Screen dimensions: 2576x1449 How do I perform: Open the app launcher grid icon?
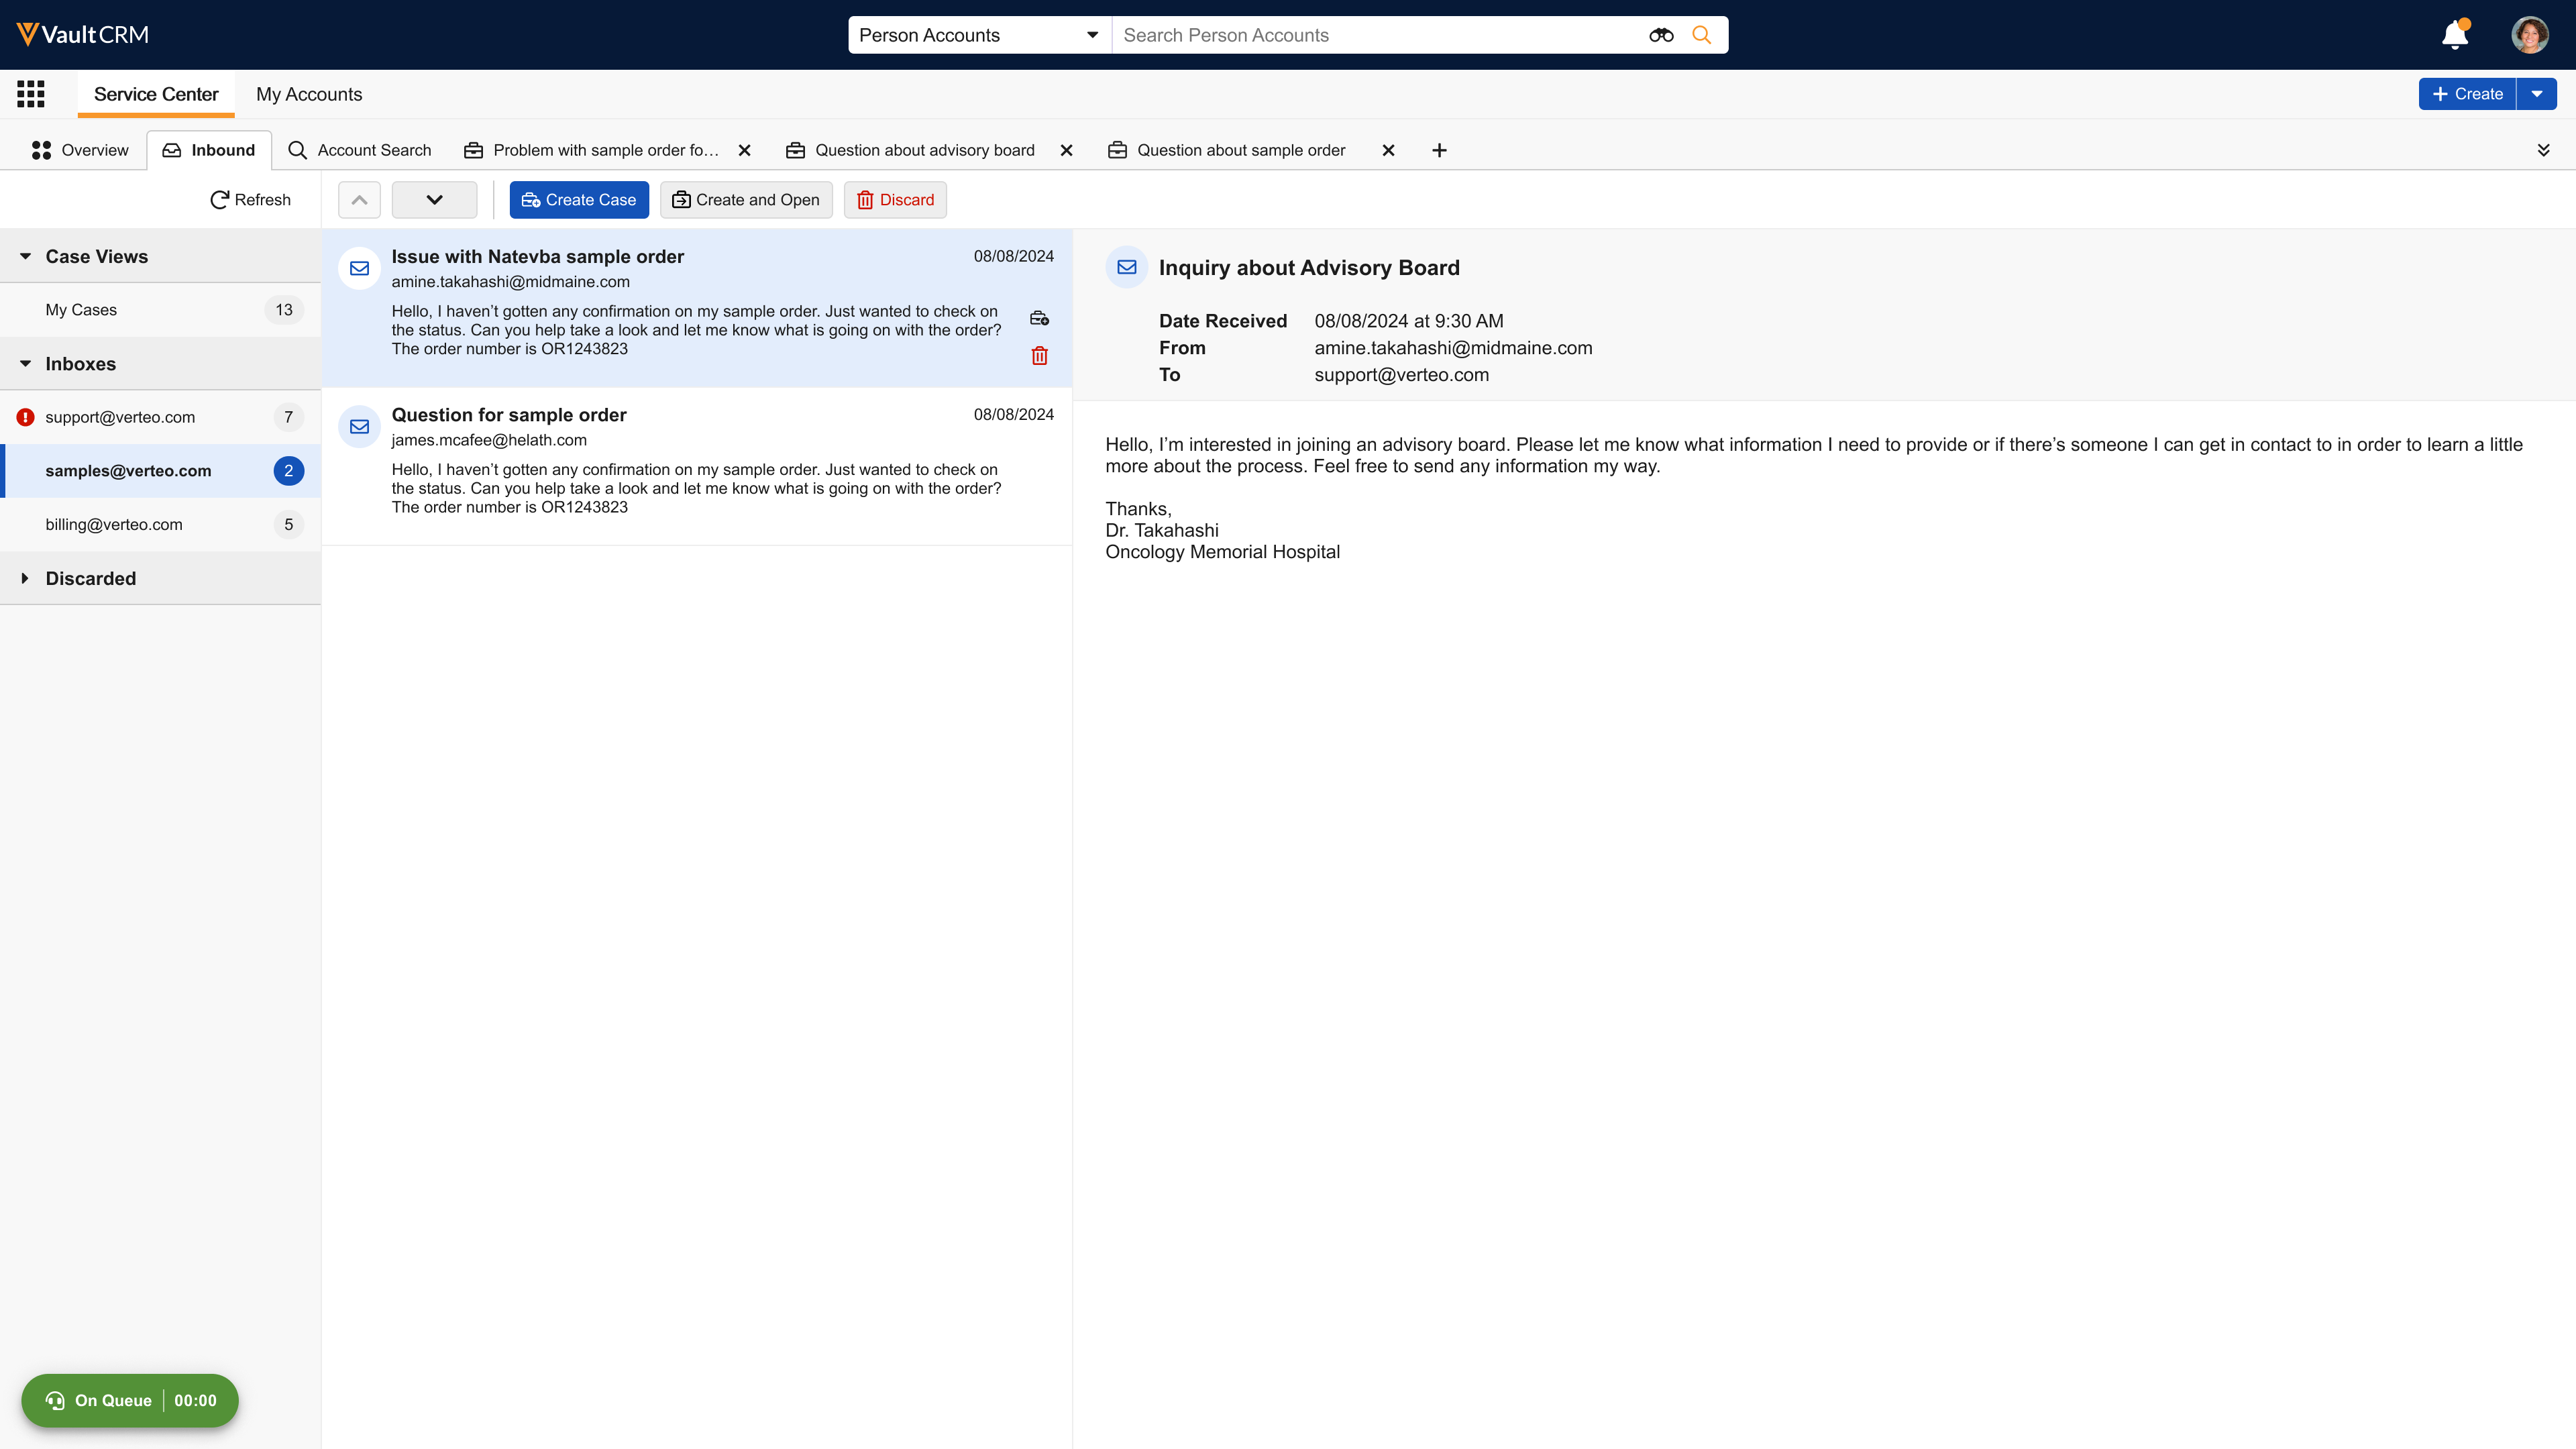(31, 94)
